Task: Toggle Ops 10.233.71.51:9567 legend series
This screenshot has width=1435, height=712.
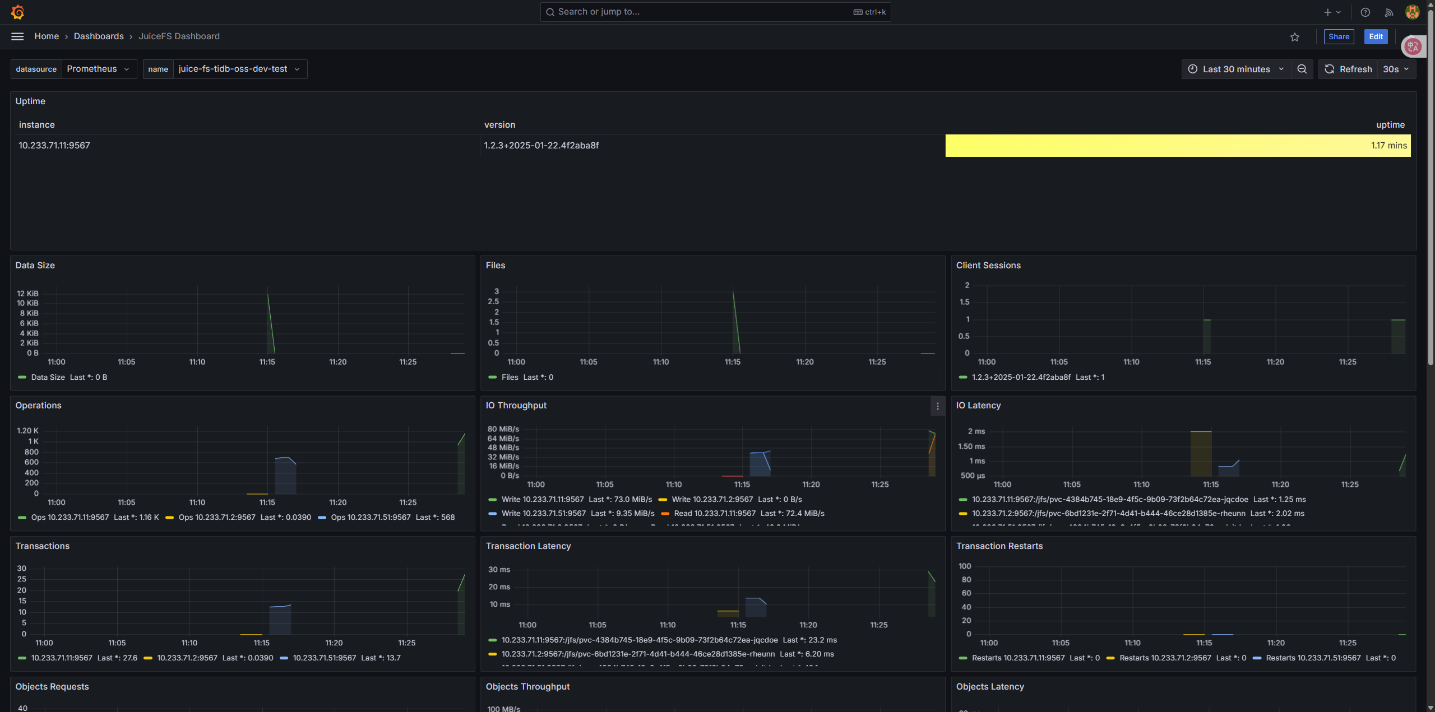Action: coord(371,518)
